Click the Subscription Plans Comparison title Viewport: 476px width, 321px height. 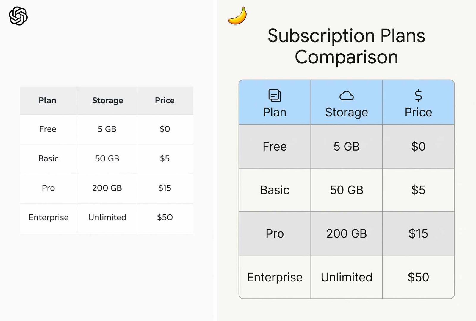[346, 46]
